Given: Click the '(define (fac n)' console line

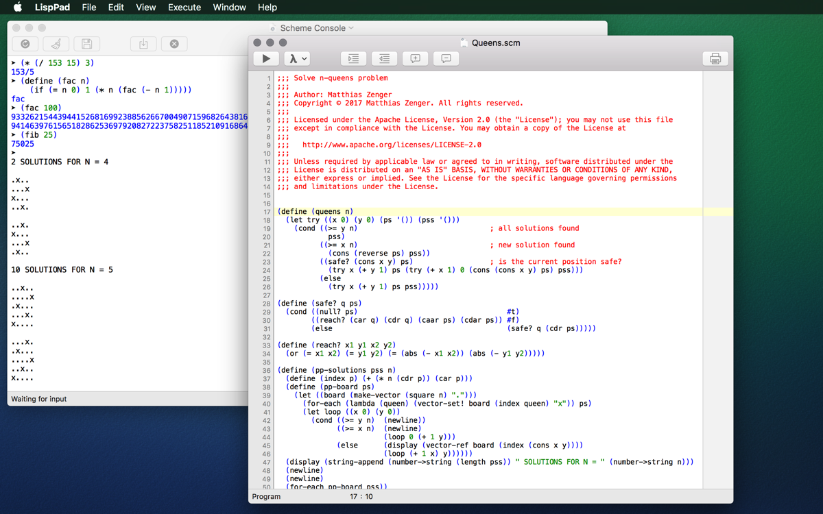Looking at the screenshot, I should 55,81.
